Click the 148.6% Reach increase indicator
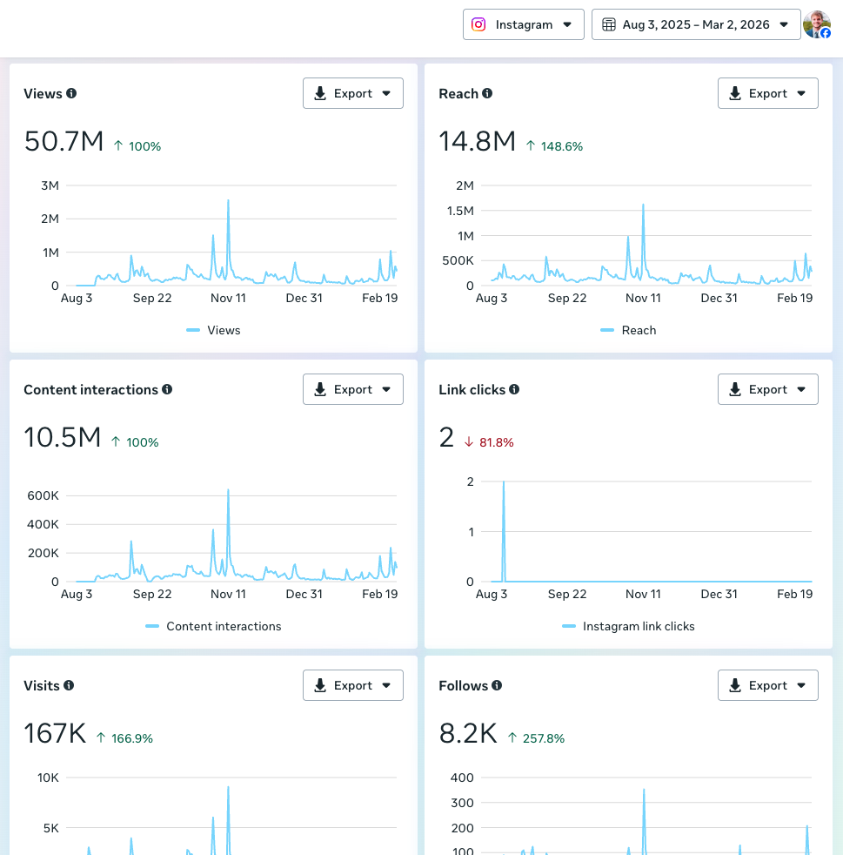The image size is (843, 855). 555,146
